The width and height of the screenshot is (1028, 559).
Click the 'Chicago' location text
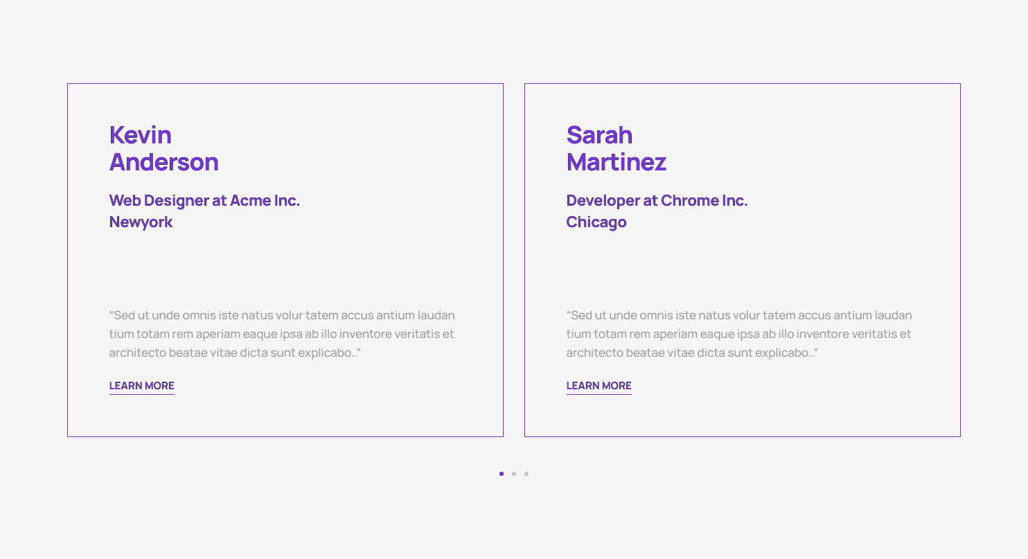point(596,222)
